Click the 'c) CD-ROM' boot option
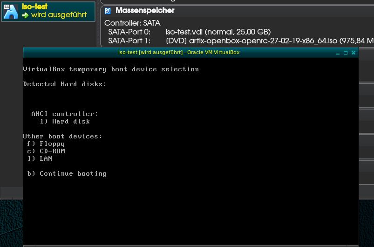Image resolution: width=374 pixels, height=247 pixels. pyautogui.click(x=46, y=151)
